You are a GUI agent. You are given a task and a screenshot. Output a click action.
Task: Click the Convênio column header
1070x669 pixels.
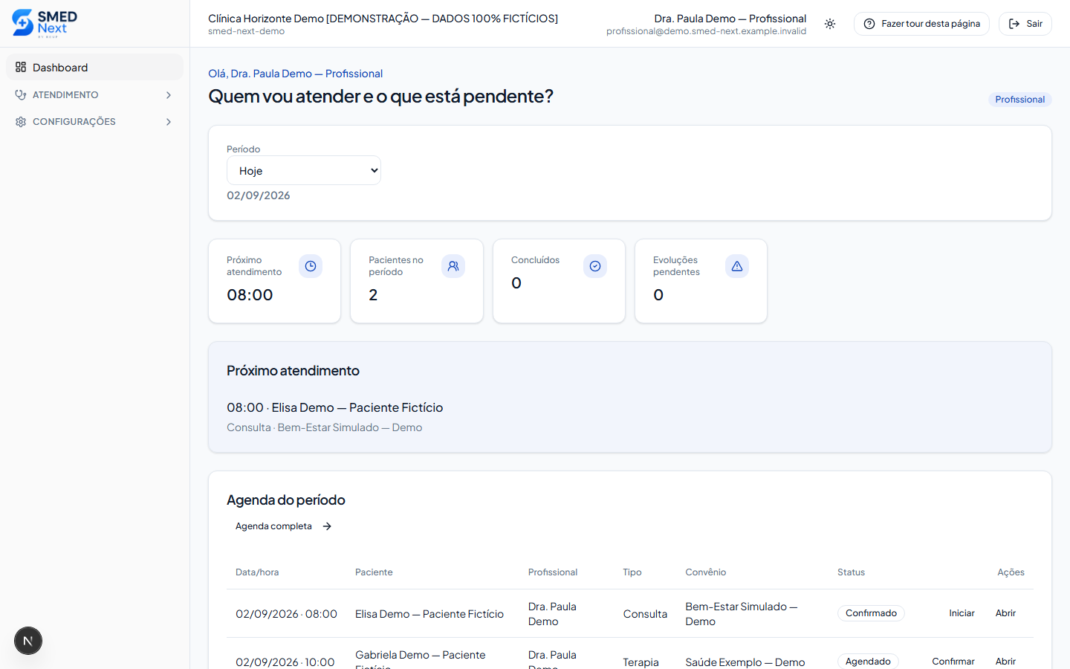[706, 572]
